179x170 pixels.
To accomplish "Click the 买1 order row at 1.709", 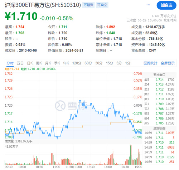I will pos(159,104).
